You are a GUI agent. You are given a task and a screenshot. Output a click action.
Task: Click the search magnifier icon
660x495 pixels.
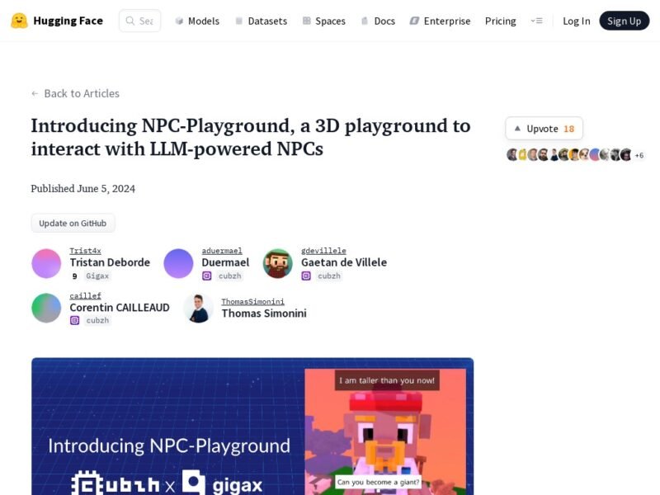(x=130, y=21)
